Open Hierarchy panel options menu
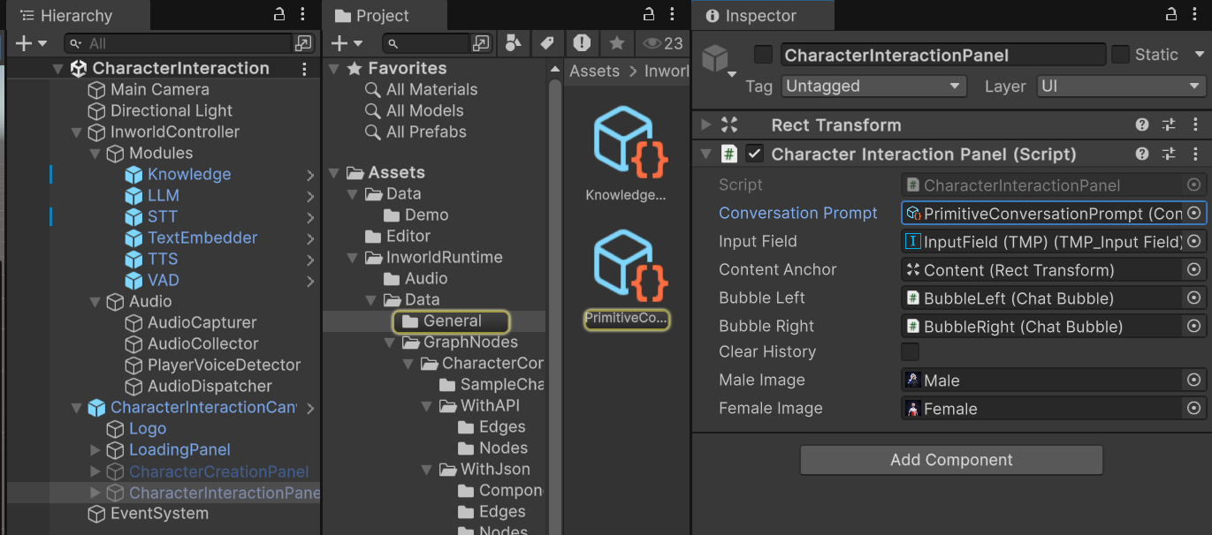The width and height of the screenshot is (1212, 535). (303, 15)
